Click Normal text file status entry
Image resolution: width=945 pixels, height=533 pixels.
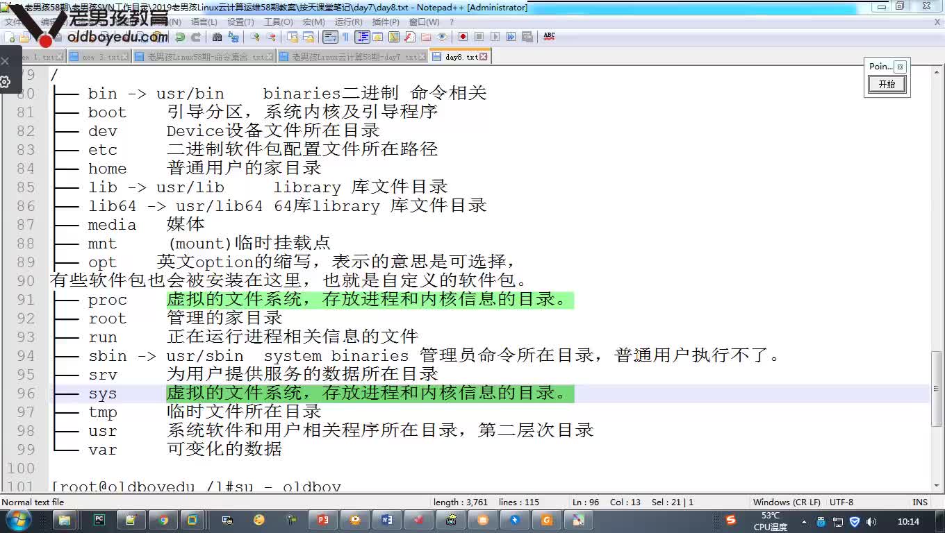click(x=33, y=502)
